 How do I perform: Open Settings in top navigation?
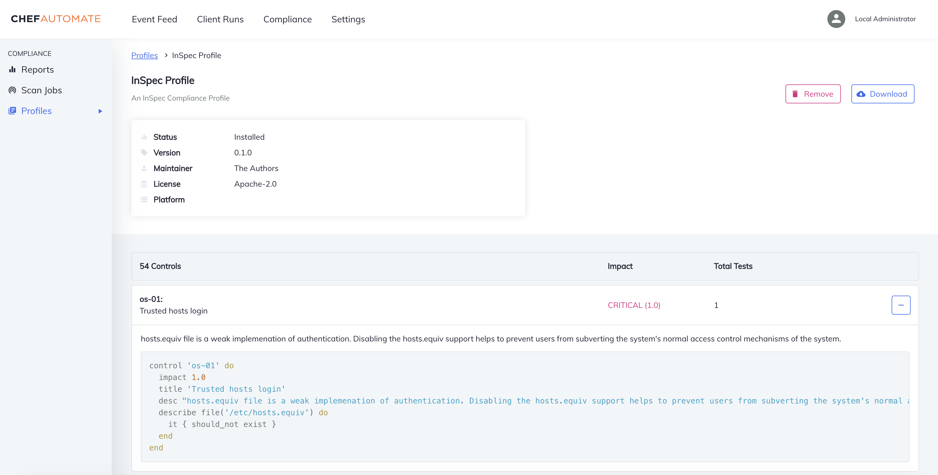(x=348, y=19)
